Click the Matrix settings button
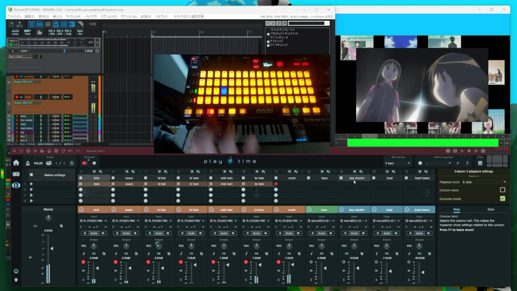517x291 pixels. pos(54,175)
